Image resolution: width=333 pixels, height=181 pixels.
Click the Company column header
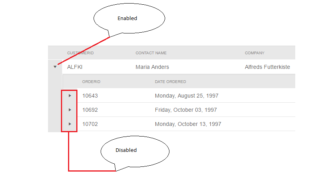point(254,53)
